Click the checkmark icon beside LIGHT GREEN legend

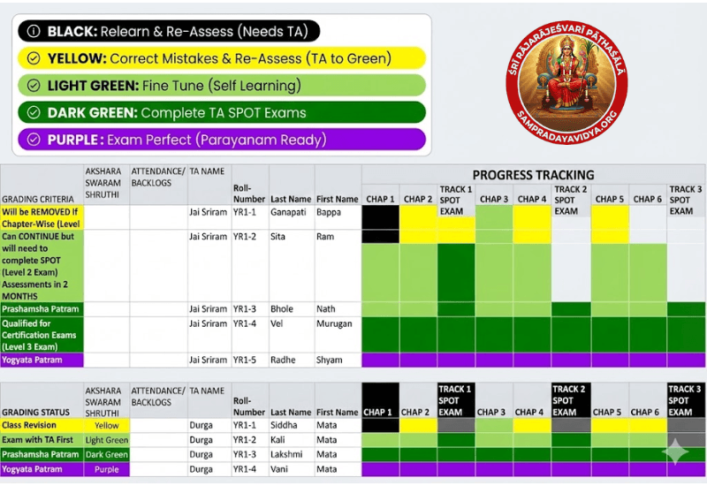click(x=34, y=86)
